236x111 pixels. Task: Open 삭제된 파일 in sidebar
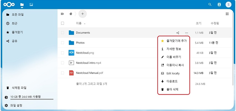pos(19,88)
